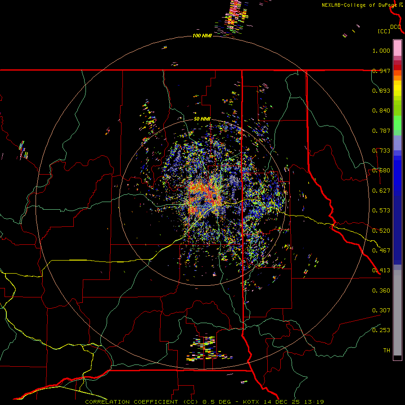405x405 pixels.
Task: Click the bright green segment of the color bar
Action: pyautogui.click(x=397, y=123)
